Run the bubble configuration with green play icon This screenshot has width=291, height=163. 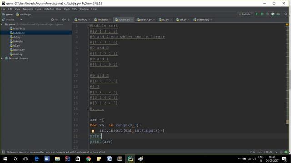point(257,14)
